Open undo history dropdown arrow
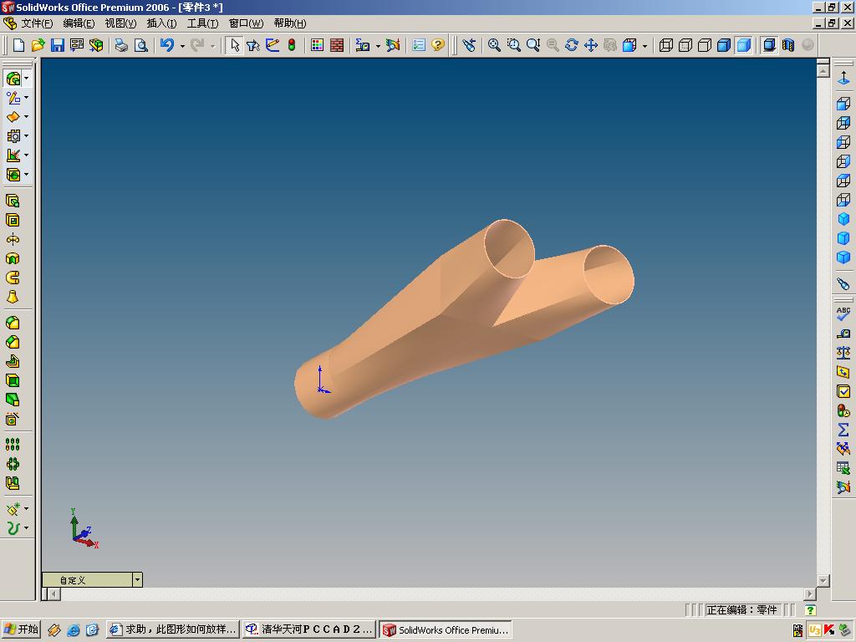856x642 pixels. (182, 46)
